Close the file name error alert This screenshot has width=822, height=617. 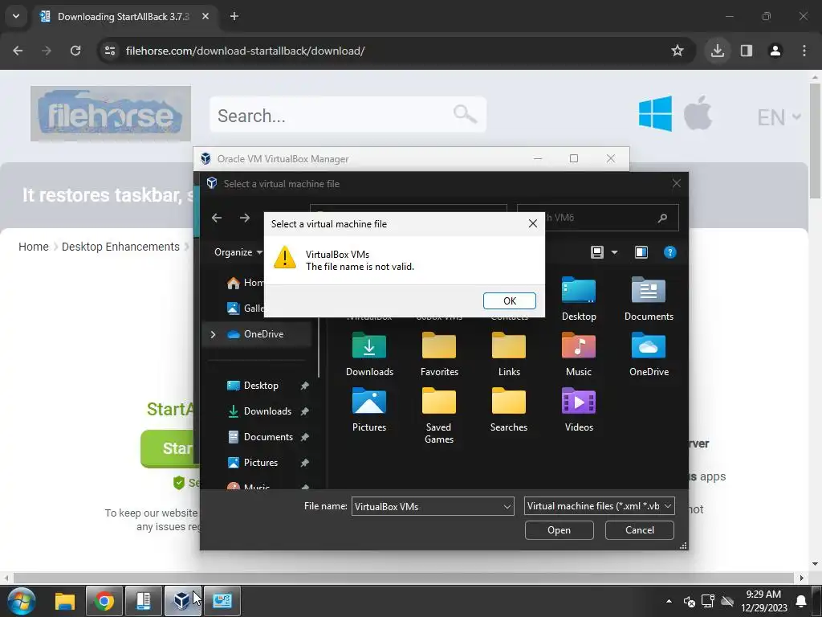pyautogui.click(x=533, y=223)
